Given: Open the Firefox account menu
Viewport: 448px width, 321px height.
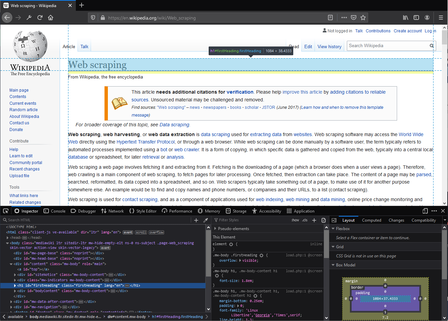Looking at the screenshot, I should click(x=427, y=18).
